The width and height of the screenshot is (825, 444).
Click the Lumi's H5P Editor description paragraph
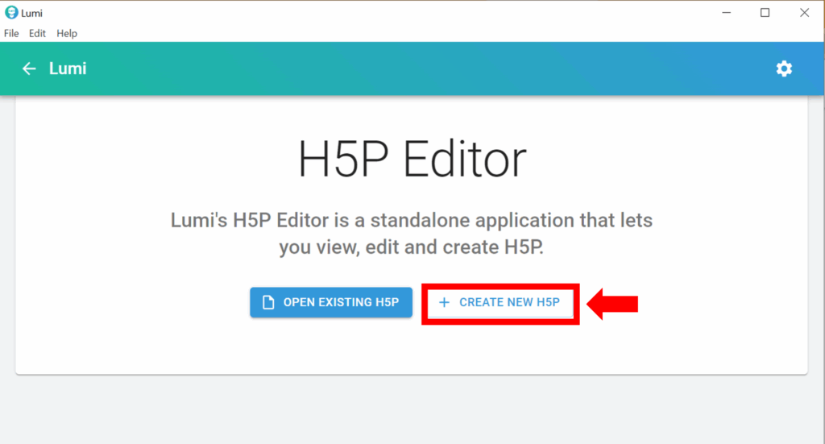pos(412,233)
